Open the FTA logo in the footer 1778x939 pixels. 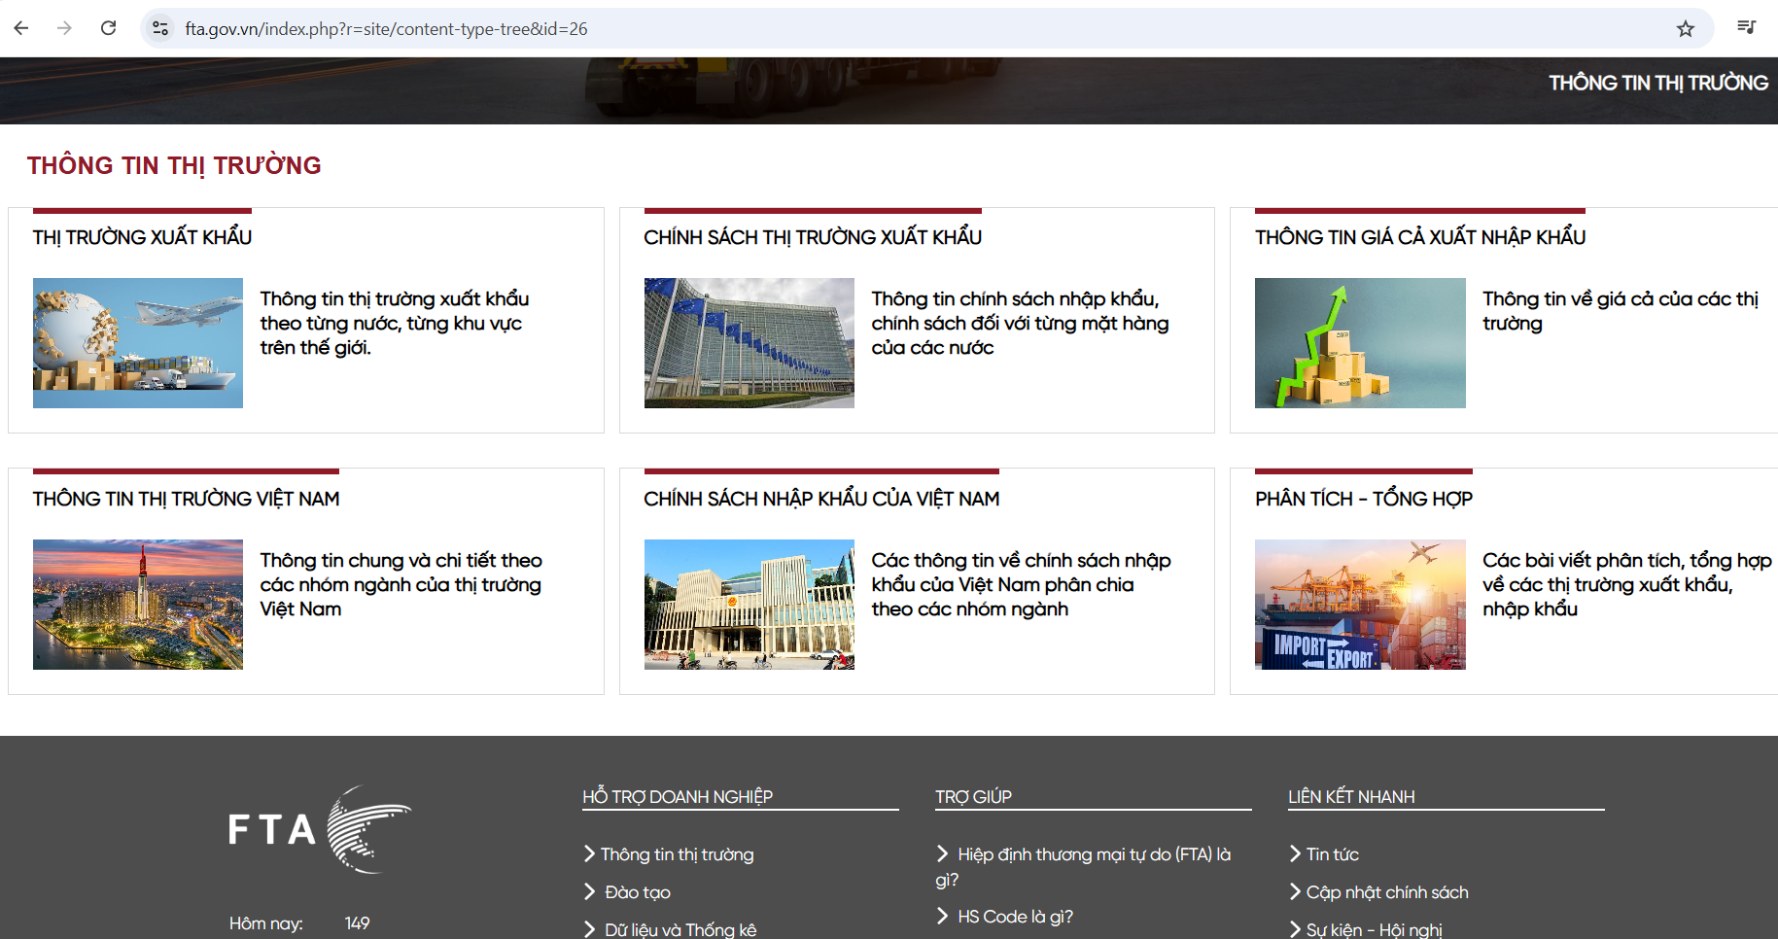point(320,829)
